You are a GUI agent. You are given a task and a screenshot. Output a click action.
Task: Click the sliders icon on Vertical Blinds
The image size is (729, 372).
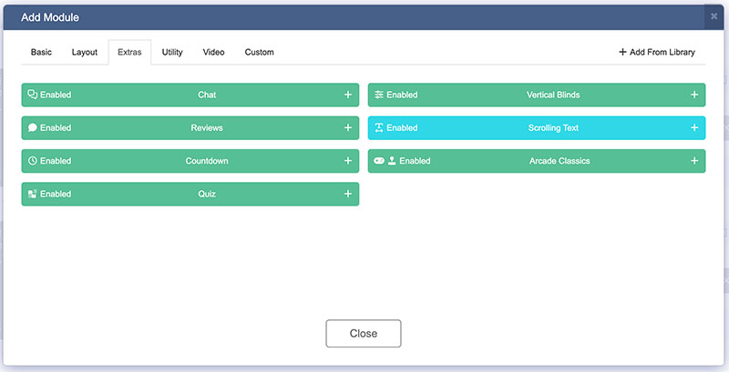[379, 95]
